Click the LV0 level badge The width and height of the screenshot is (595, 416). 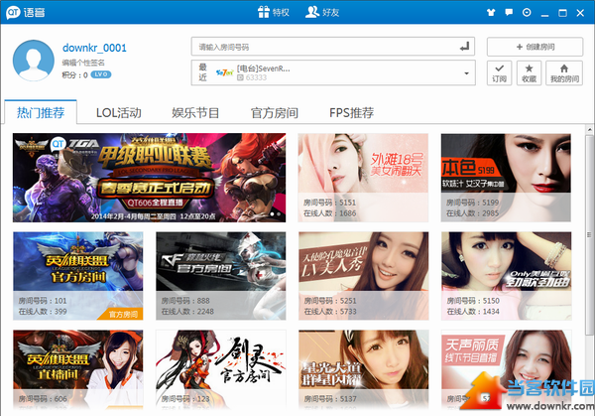click(x=101, y=74)
